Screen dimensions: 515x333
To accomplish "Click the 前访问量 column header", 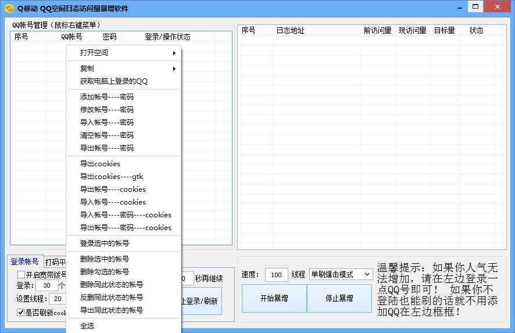I will 377,31.
